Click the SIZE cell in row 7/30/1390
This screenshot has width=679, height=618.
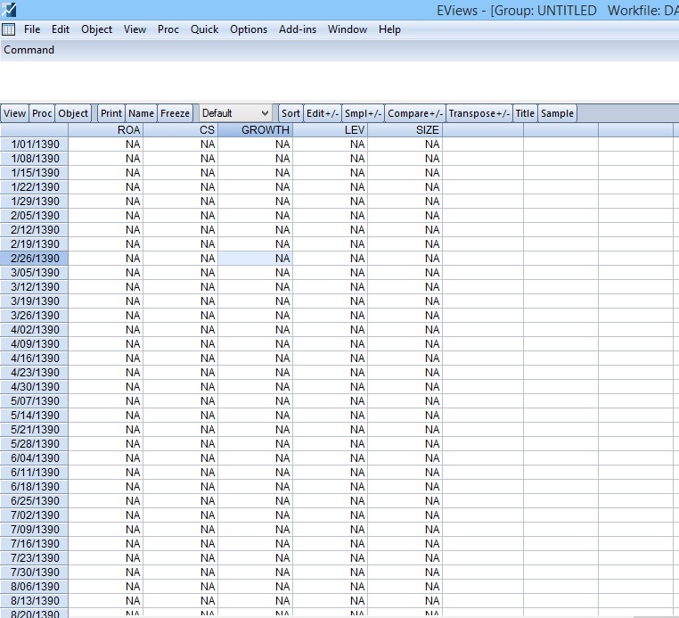(x=405, y=572)
